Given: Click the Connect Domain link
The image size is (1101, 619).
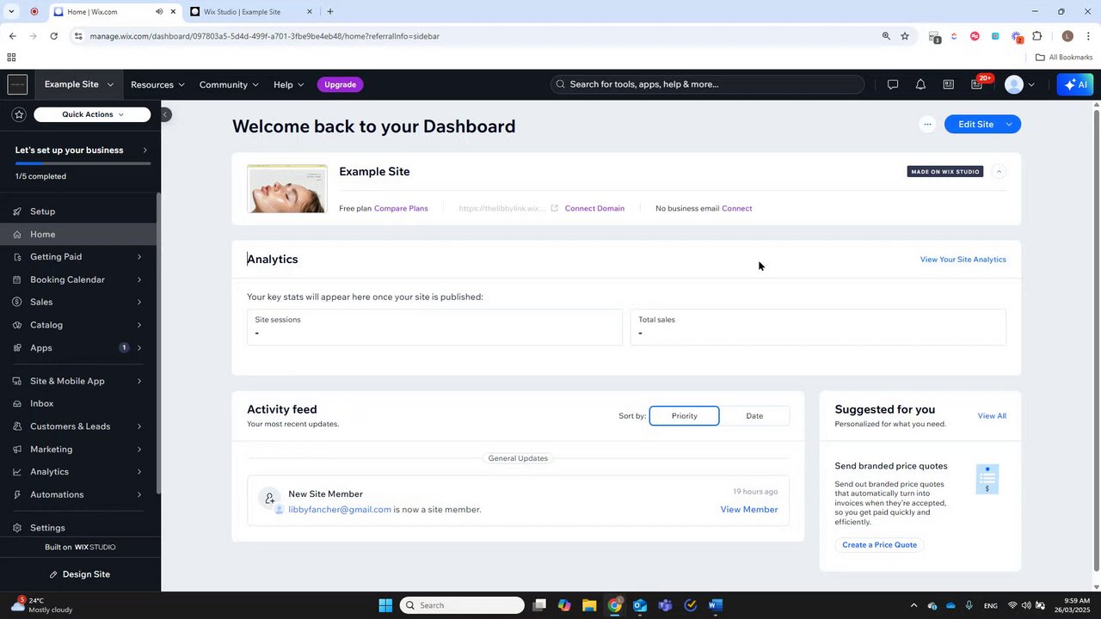Looking at the screenshot, I should 594,208.
